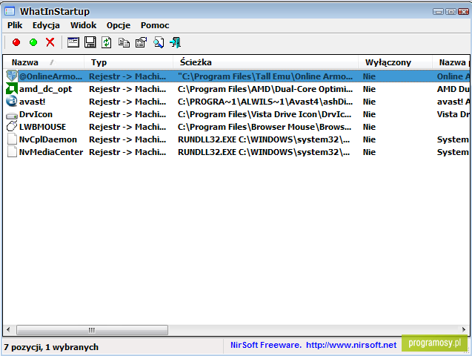This screenshot has height=356, width=472.
Task: Click the RUNDLL32.EXE path of NvCplDaemon
Action: pos(264,139)
